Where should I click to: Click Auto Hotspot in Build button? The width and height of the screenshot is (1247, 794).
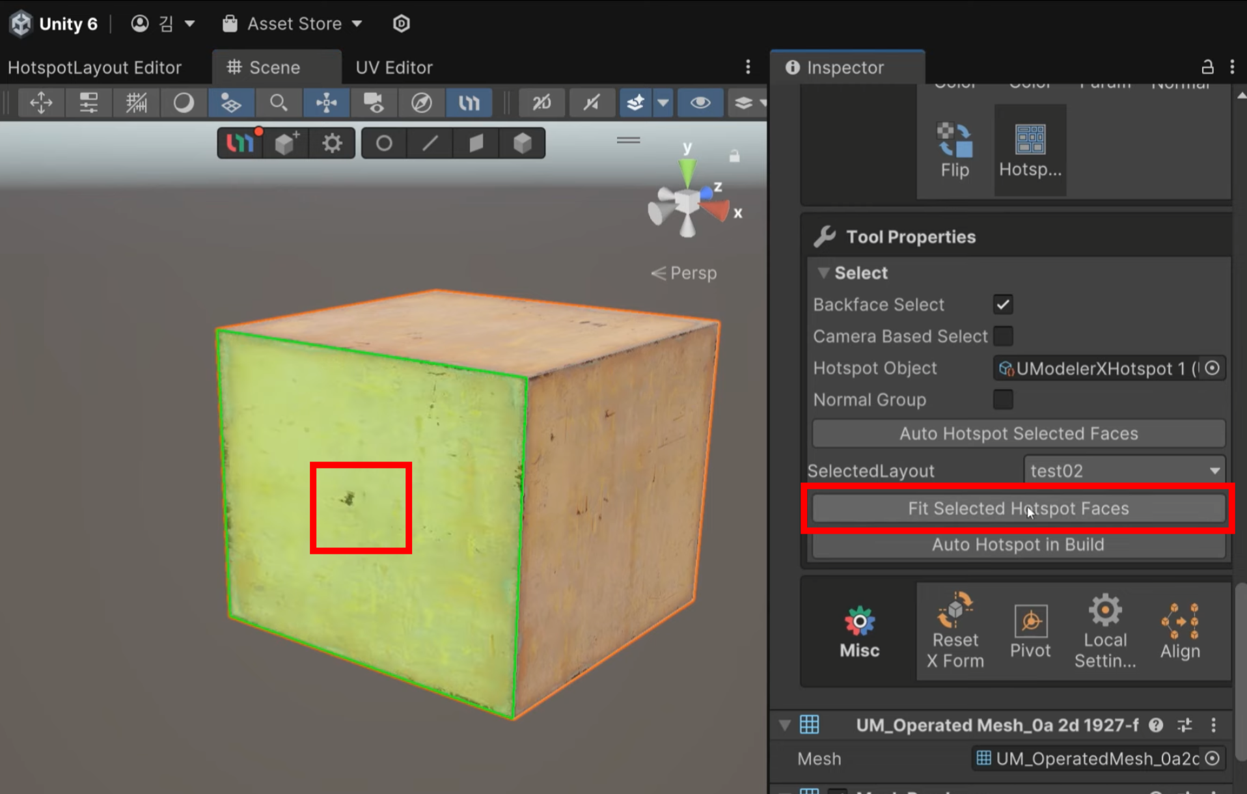click(1019, 545)
